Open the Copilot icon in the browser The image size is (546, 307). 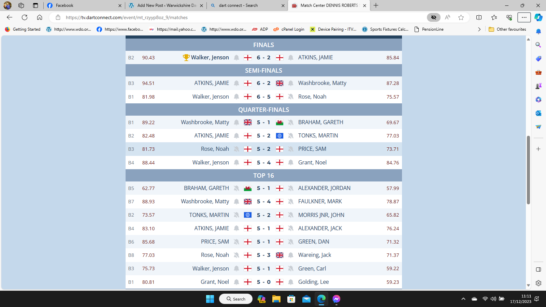click(538, 17)
